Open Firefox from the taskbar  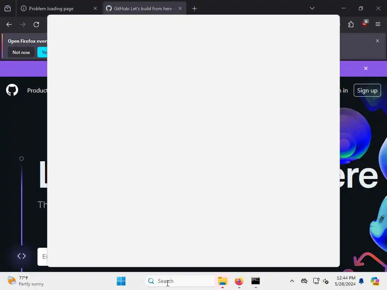pyautogui.click(x=239, y=281)
